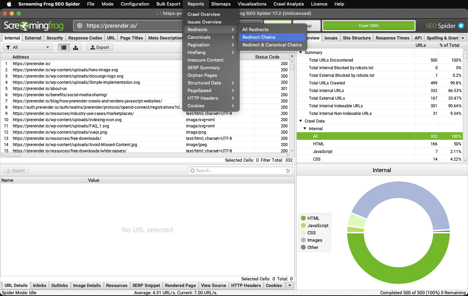
Task: Expand the Hreflang submenu
Action: coord(211,53)
